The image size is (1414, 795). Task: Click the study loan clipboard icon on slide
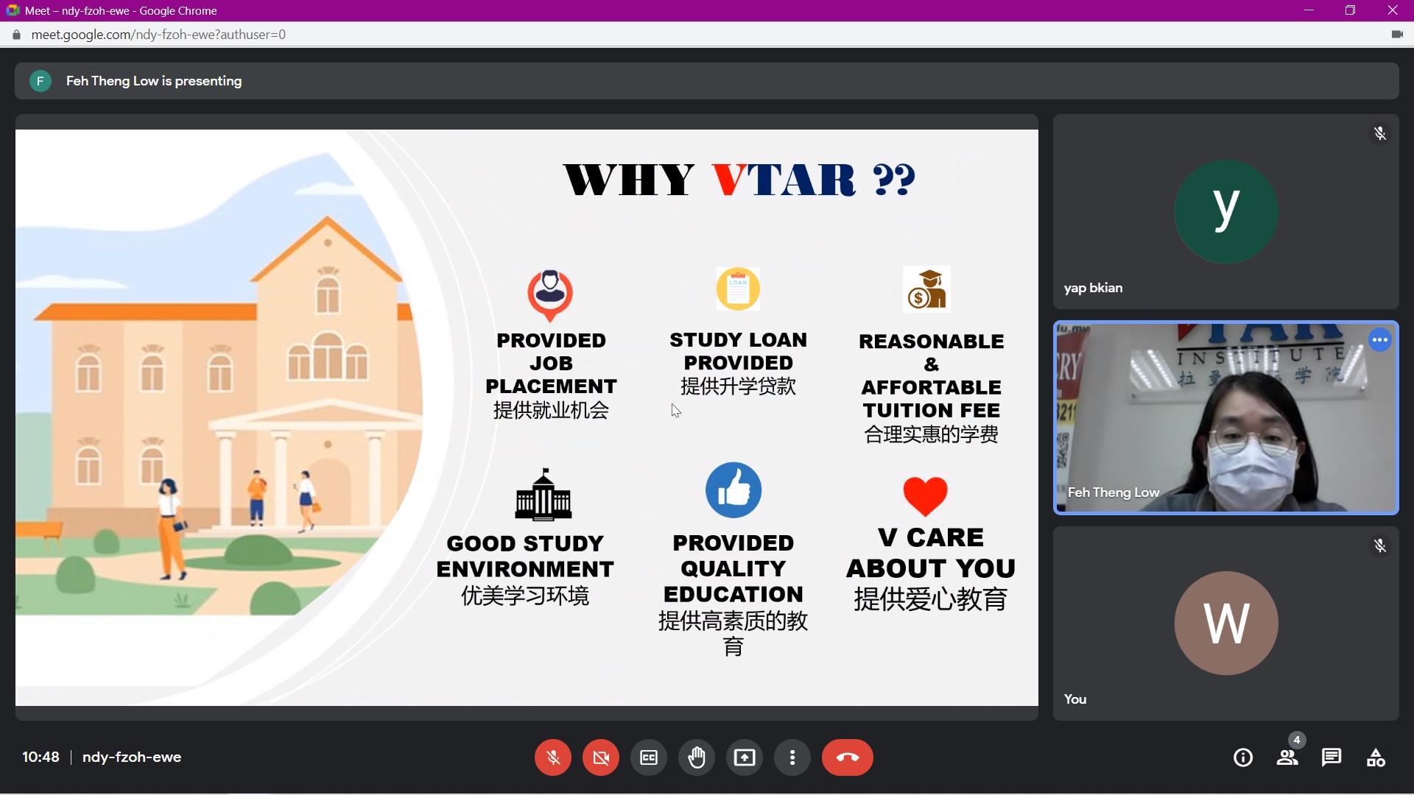pos(738,289)
